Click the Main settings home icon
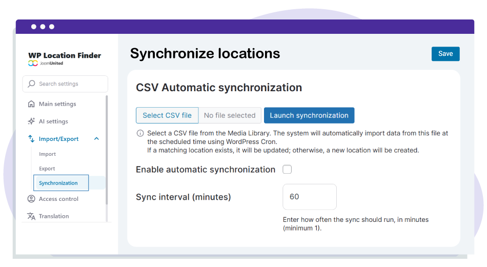The width and height of the screenshot is (487, 267). (31, 104)
